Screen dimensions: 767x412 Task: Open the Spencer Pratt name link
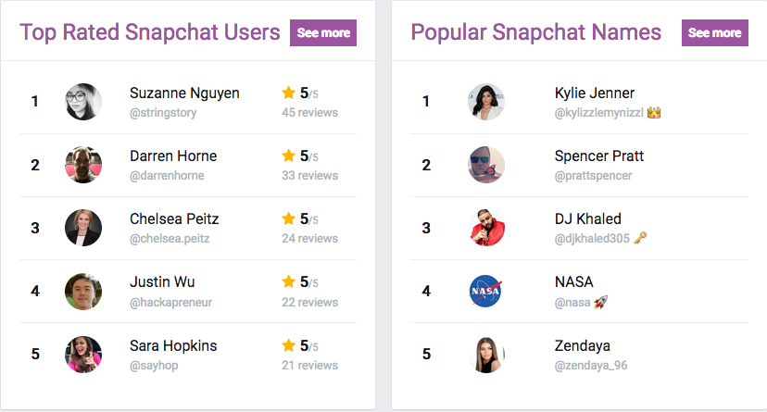pos(598,156)
